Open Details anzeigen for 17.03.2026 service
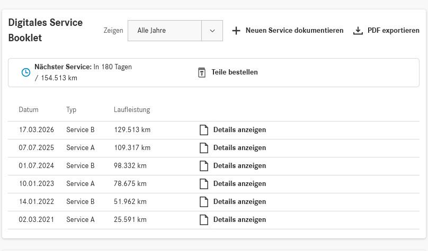The width and height of the screenshot is (428, 251). (239, 130)
